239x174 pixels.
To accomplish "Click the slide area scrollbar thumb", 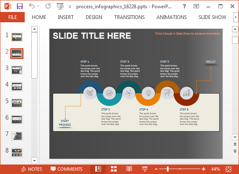I will point(235,40).
